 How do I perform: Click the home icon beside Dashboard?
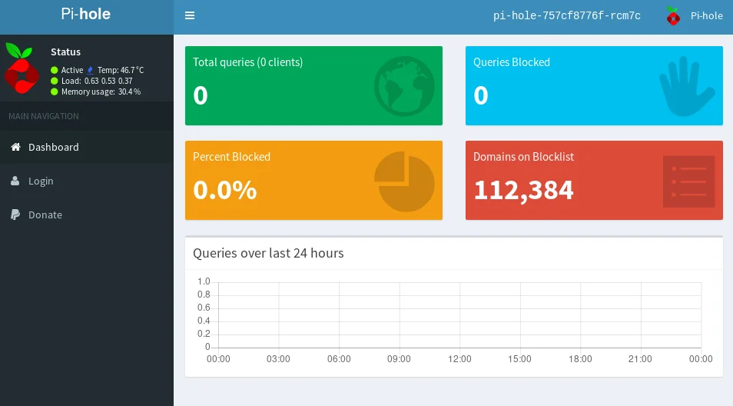(x=15, y=147)
